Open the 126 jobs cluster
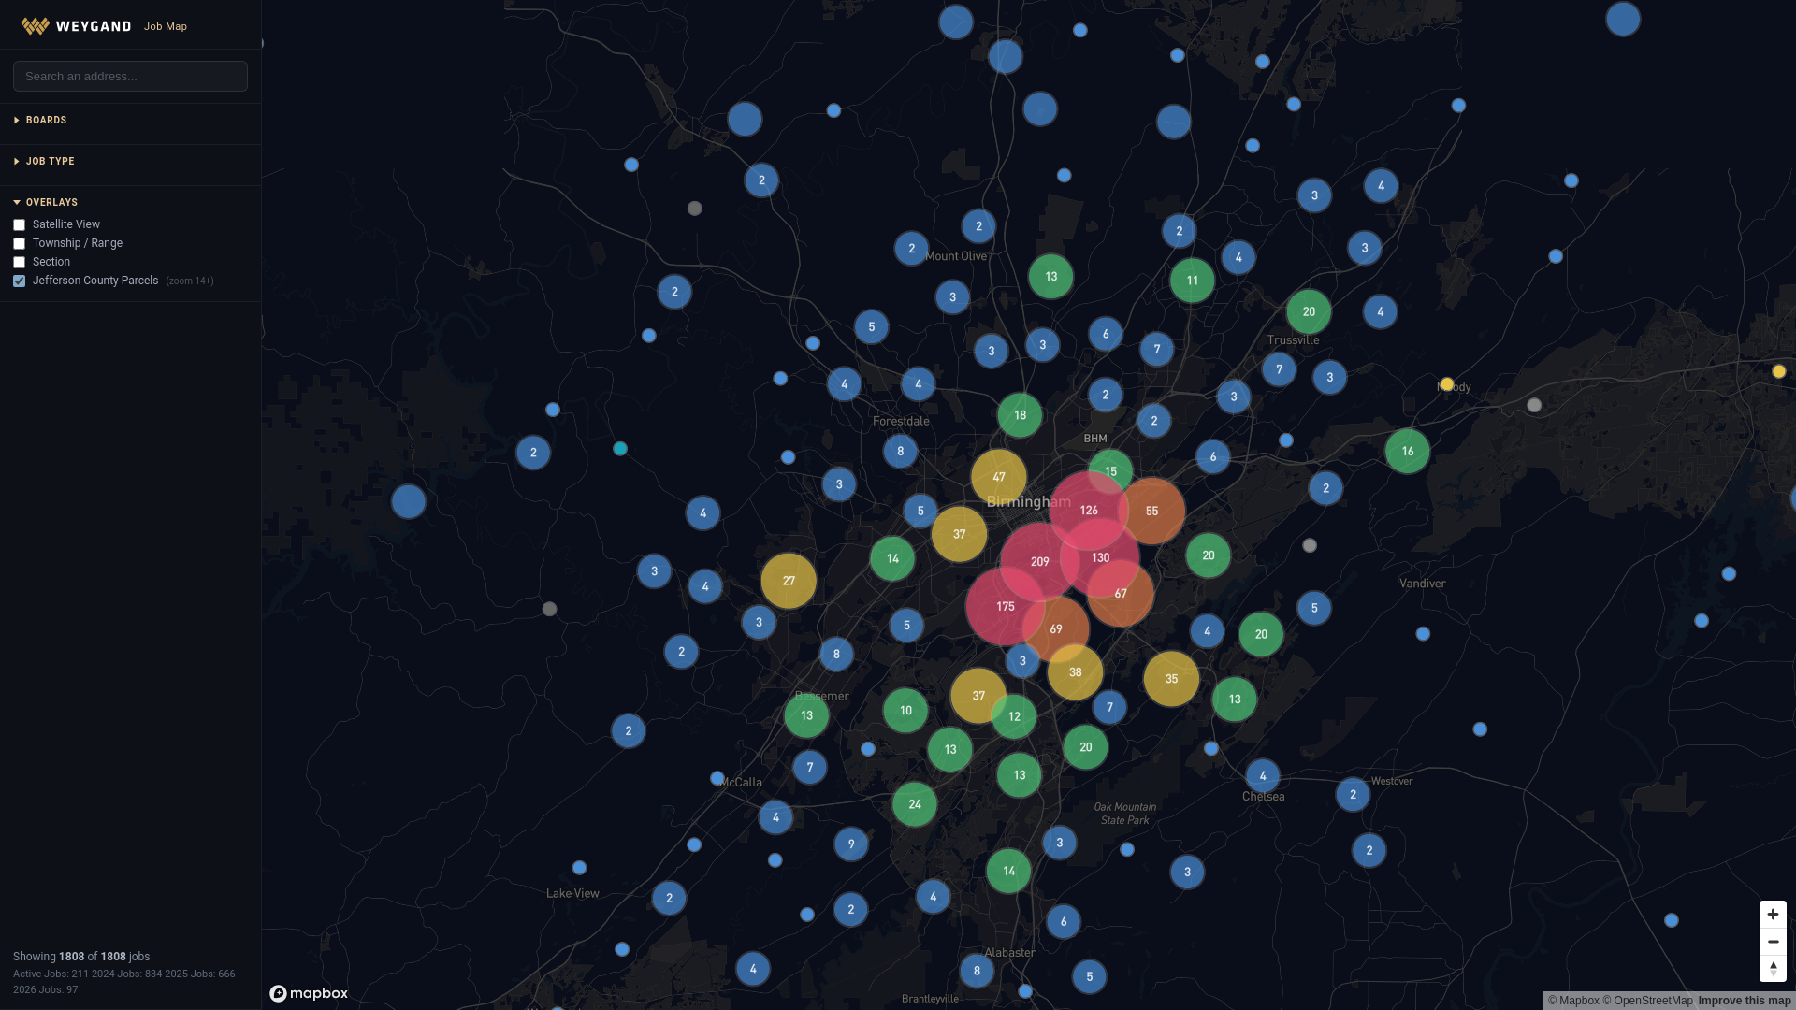The image size is (1796, 1010). pyautogui.click(x=1089, y=511)
